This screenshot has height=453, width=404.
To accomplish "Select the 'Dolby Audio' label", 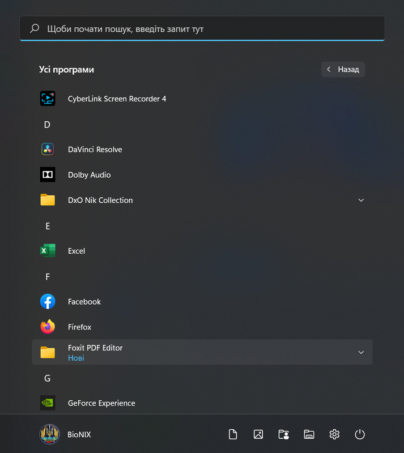I will [89, 175].
